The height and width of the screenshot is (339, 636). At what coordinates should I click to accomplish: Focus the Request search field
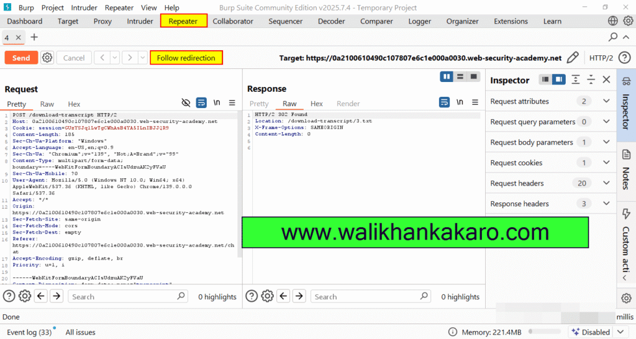[x=128, y=296]
